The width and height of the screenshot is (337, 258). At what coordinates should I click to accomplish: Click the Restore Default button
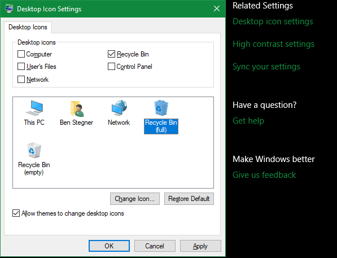coord(189,199)
